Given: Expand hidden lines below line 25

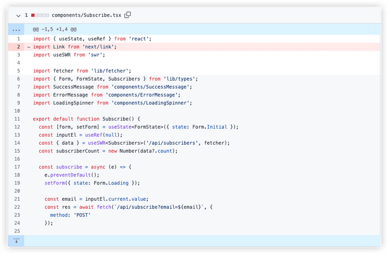Looking at the screenshot, I should 16,240.
